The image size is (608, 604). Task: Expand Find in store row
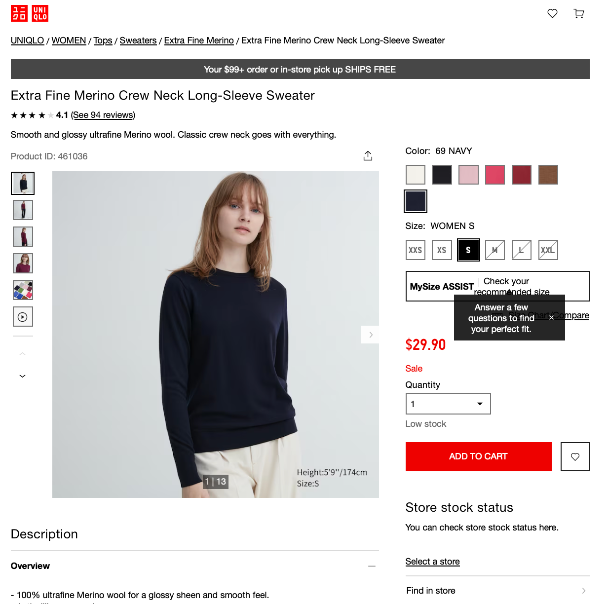click(497, 591)
